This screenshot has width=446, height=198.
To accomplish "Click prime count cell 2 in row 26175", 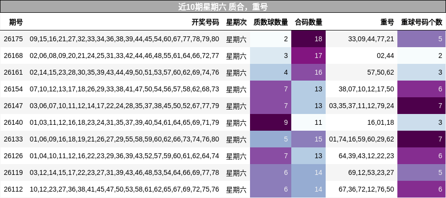I will pos(271,39).
